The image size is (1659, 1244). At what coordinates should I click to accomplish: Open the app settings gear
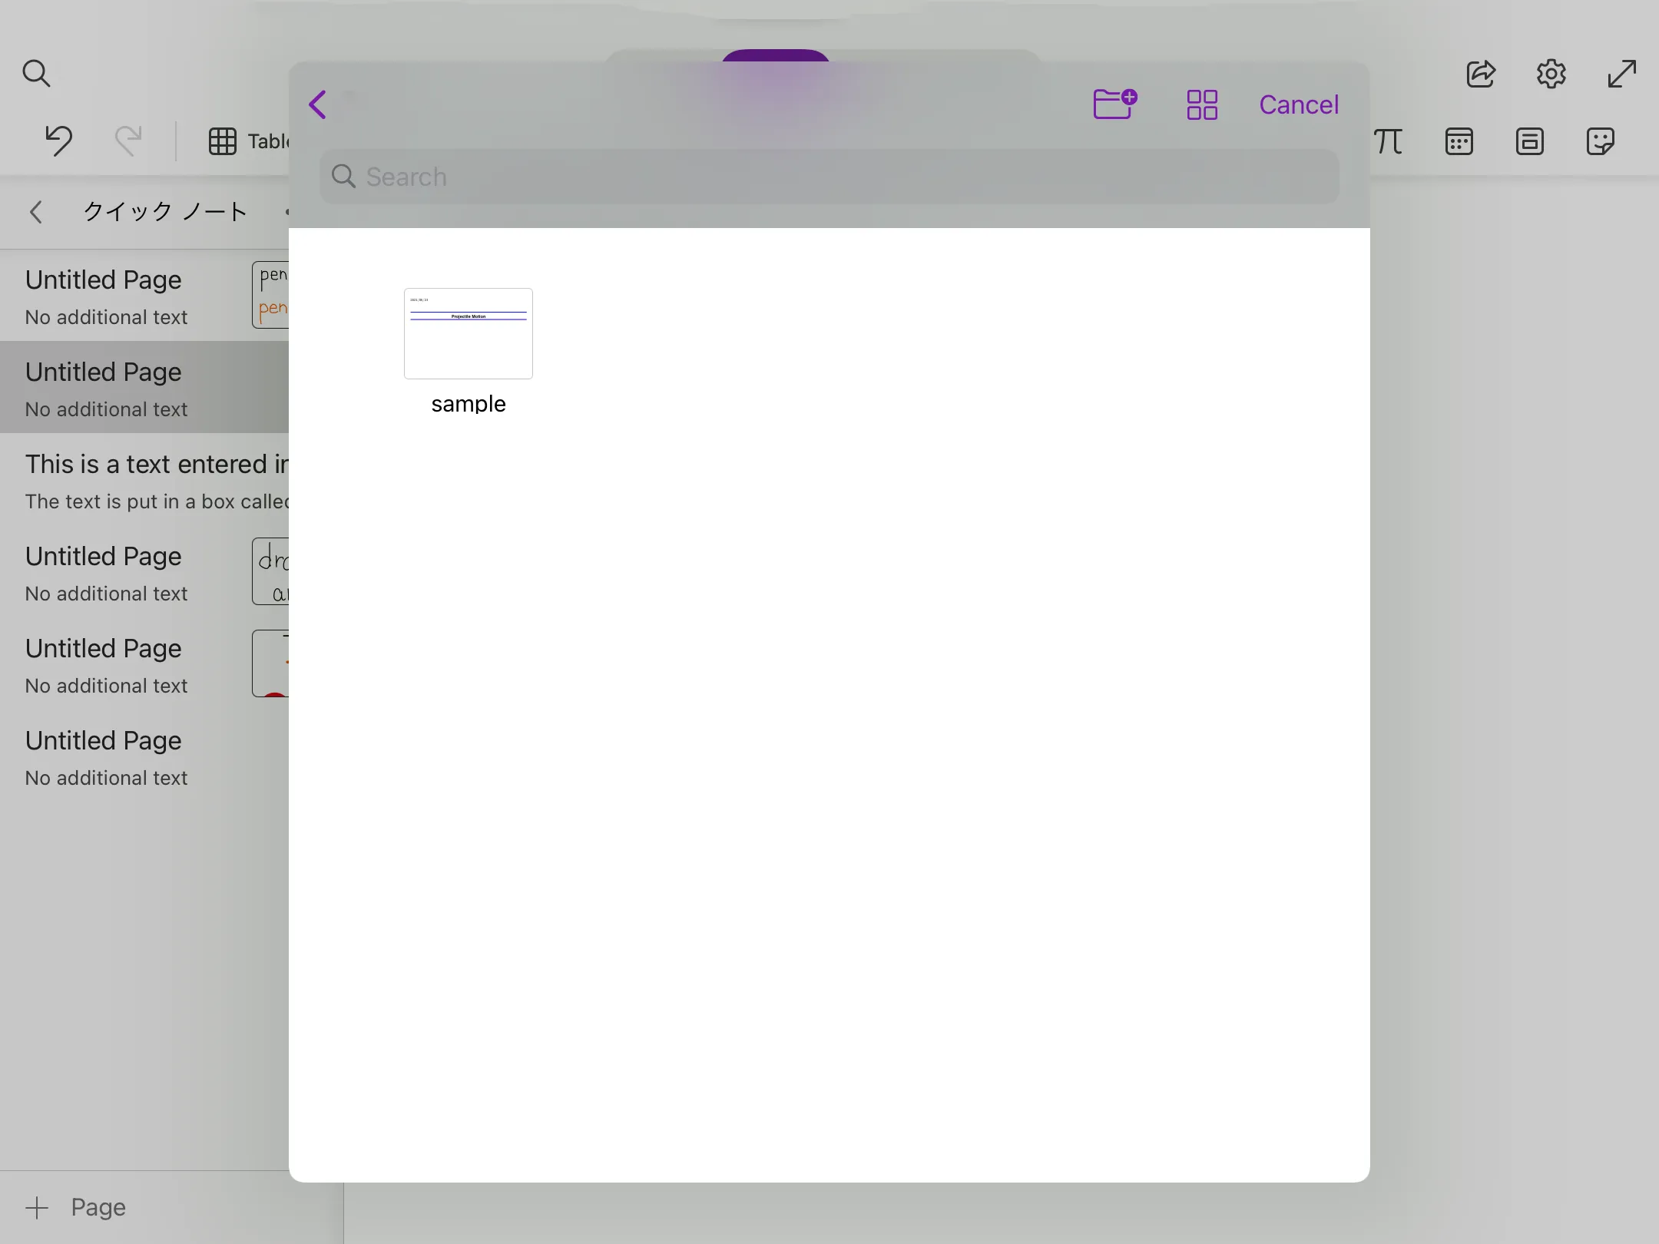(1551, 74)
